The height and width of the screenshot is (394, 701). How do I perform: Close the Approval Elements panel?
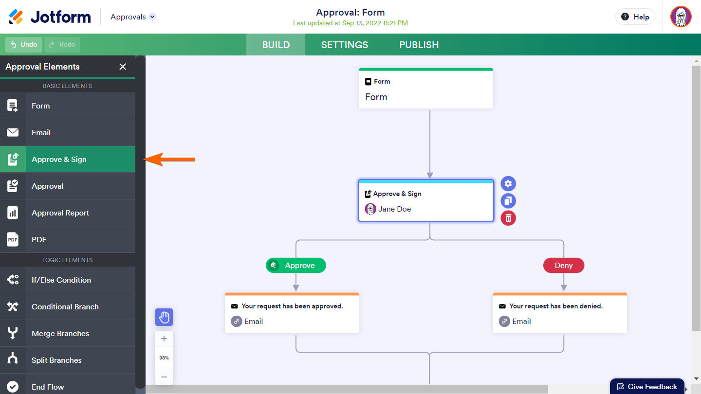point(123,67)
